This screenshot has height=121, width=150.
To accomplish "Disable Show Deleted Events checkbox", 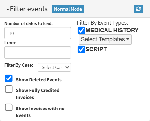I will (9, 78).
